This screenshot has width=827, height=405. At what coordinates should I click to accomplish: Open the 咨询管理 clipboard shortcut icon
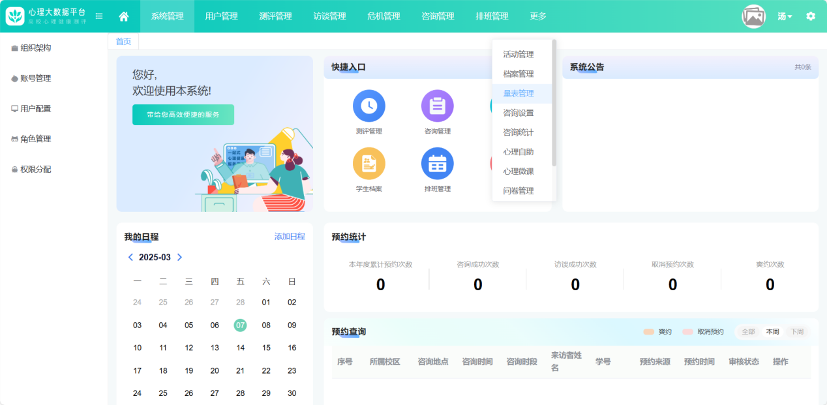(437, 106)
